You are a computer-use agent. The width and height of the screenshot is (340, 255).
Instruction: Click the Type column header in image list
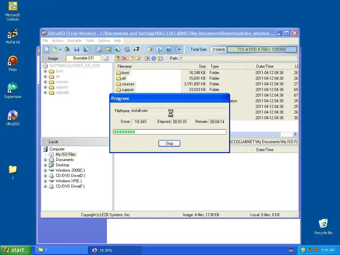(227, 66)
